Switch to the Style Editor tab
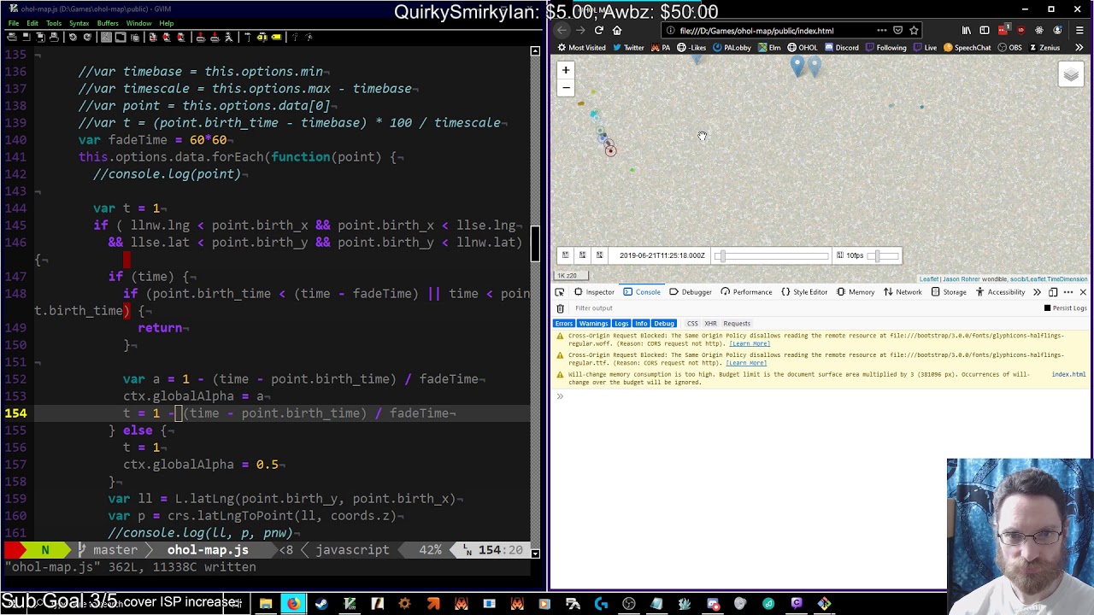The width and height of the screenshot is (1094, 615). 803,292
